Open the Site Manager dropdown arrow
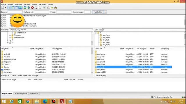 pyautogui.click(x=5, y=8)
